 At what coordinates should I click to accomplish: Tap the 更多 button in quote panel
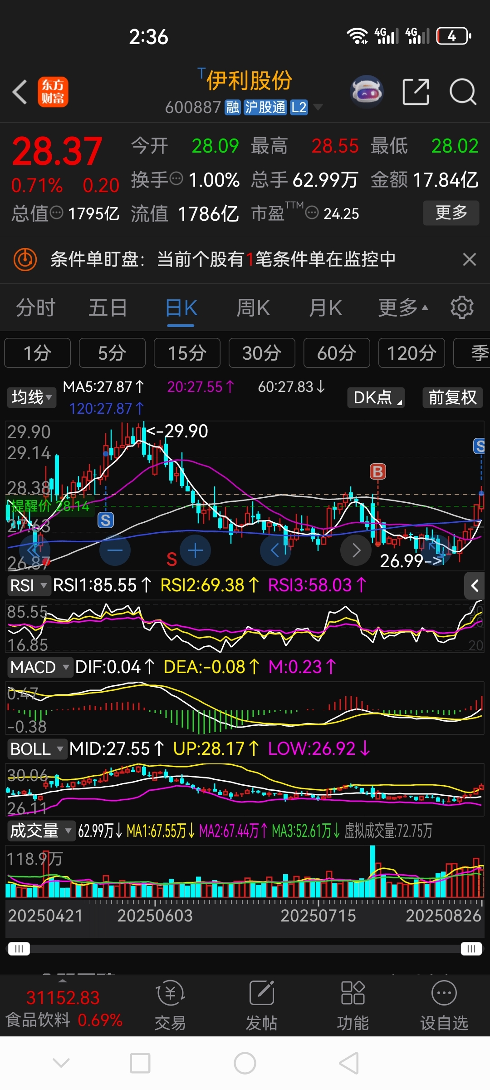point(451,213)
